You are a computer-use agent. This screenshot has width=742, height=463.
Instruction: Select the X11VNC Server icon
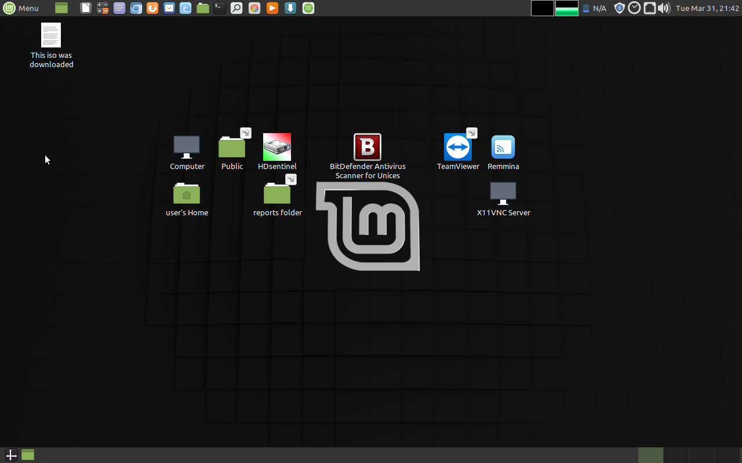tap(503, 199)
